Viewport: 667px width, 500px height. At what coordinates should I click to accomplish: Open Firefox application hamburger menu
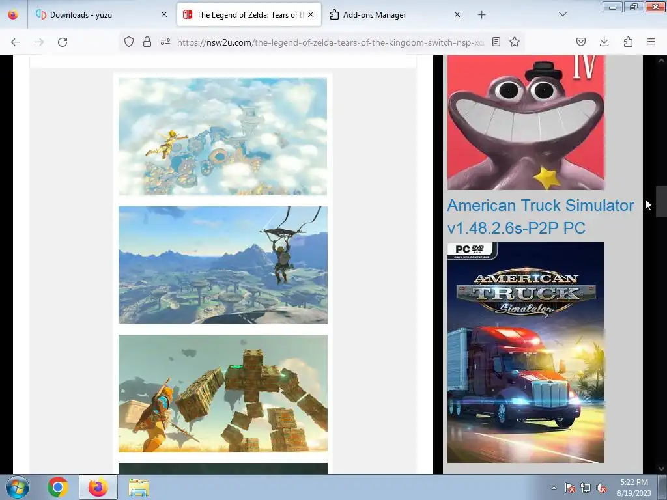pyautogui.click(x=651, y=42)
